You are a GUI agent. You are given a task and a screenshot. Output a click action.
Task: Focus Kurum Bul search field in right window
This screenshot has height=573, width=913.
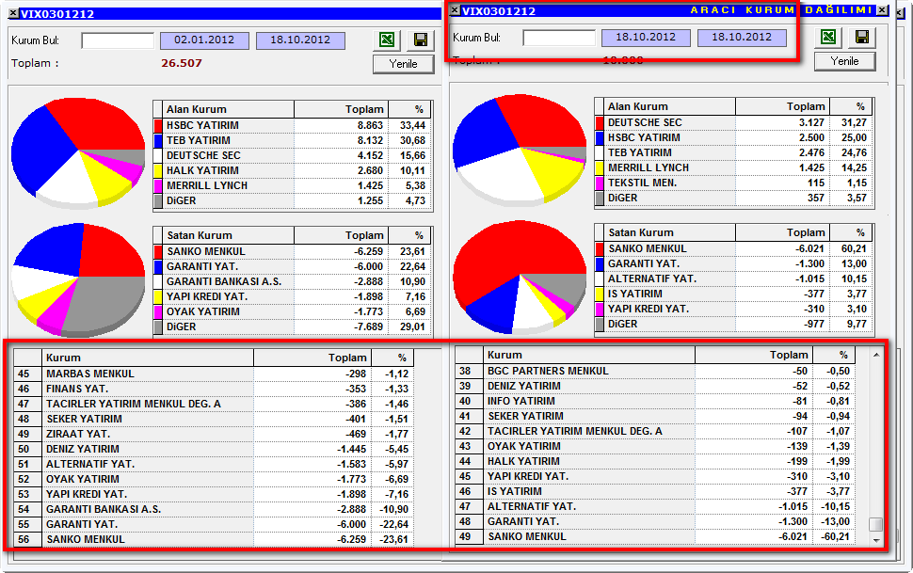click(x=559, y=38)
